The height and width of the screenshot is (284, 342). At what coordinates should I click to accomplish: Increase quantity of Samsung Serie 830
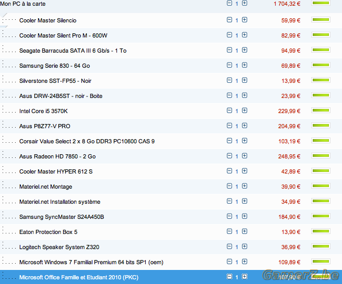tap(244, 65)
